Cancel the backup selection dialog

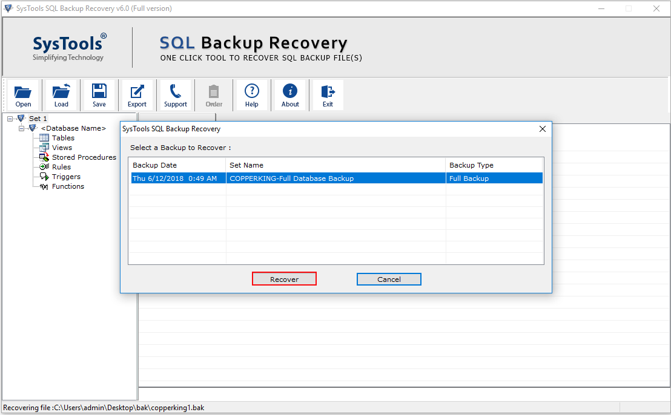[x=389, y=279]
